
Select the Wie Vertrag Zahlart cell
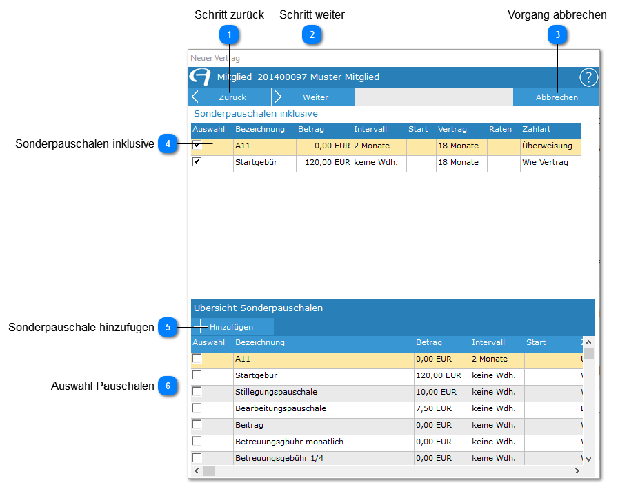coord(550,162)
